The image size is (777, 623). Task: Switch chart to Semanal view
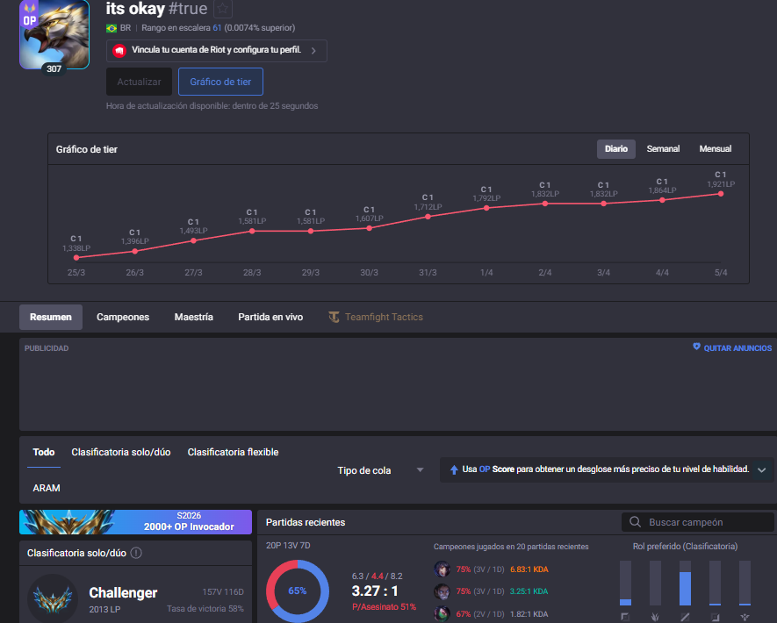click(663, 149)
